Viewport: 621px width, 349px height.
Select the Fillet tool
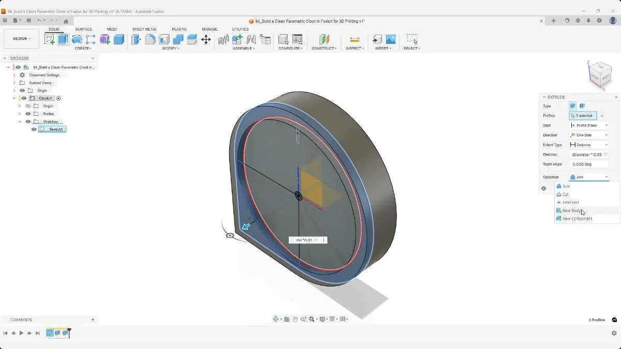150,39
